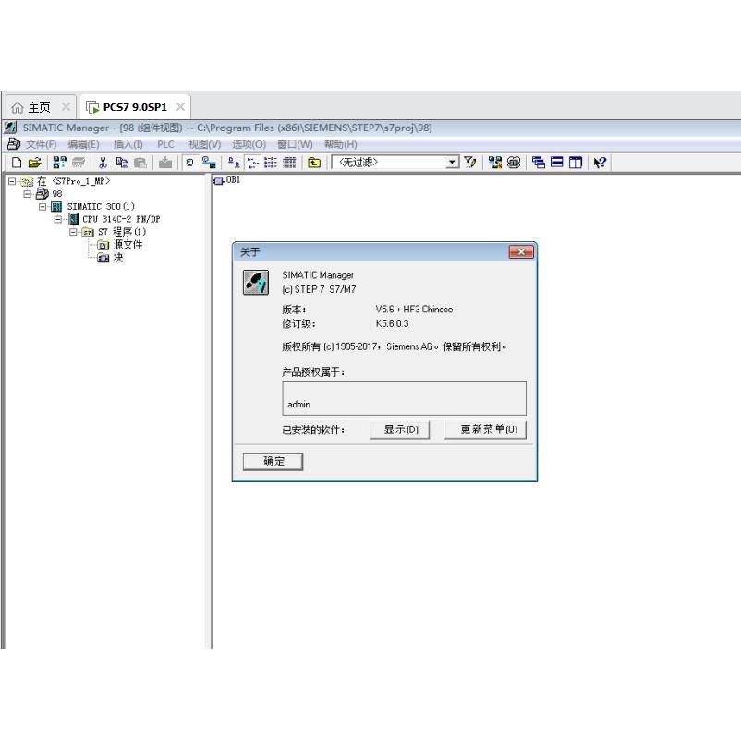Viewport: 741px width, 741px height.
Task: Click the Download to PLC icon
Action: [x=165, y=163]
